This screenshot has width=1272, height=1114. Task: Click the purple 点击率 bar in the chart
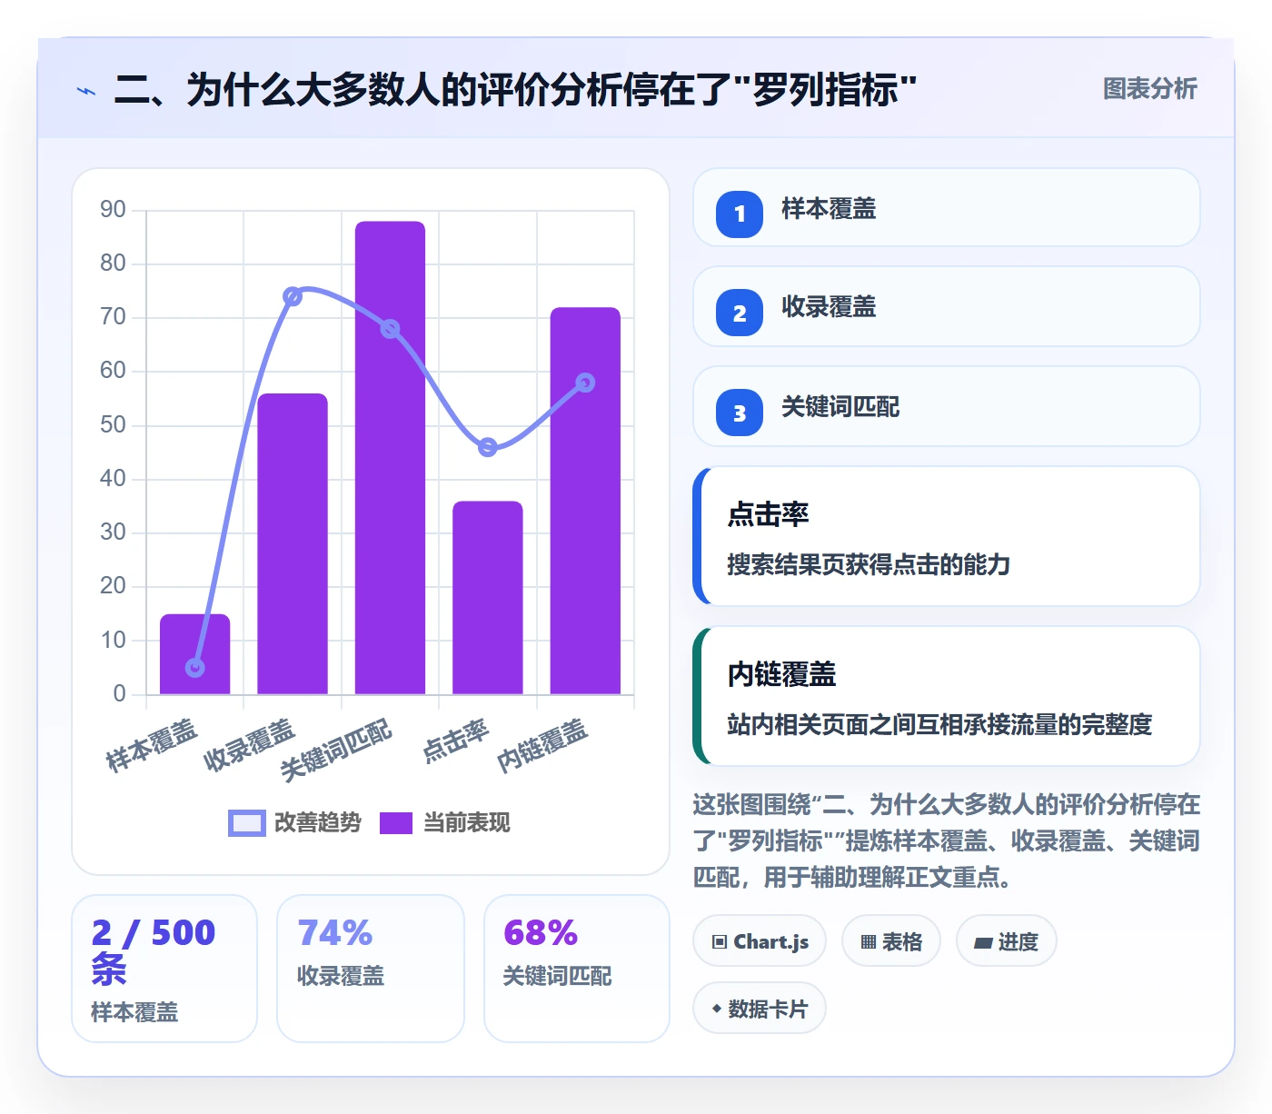pos(488,598)
